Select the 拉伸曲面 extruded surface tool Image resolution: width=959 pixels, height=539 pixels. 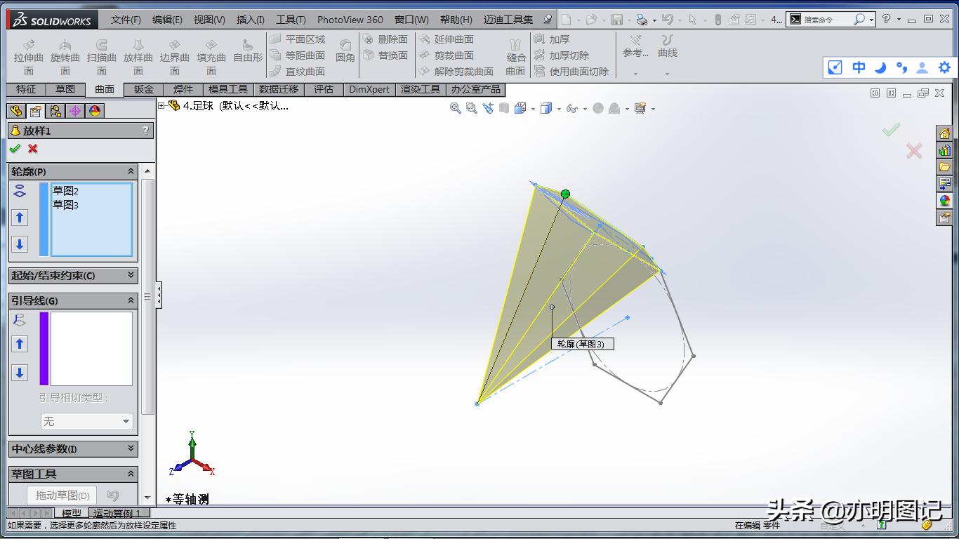click(x=27, y=56)
